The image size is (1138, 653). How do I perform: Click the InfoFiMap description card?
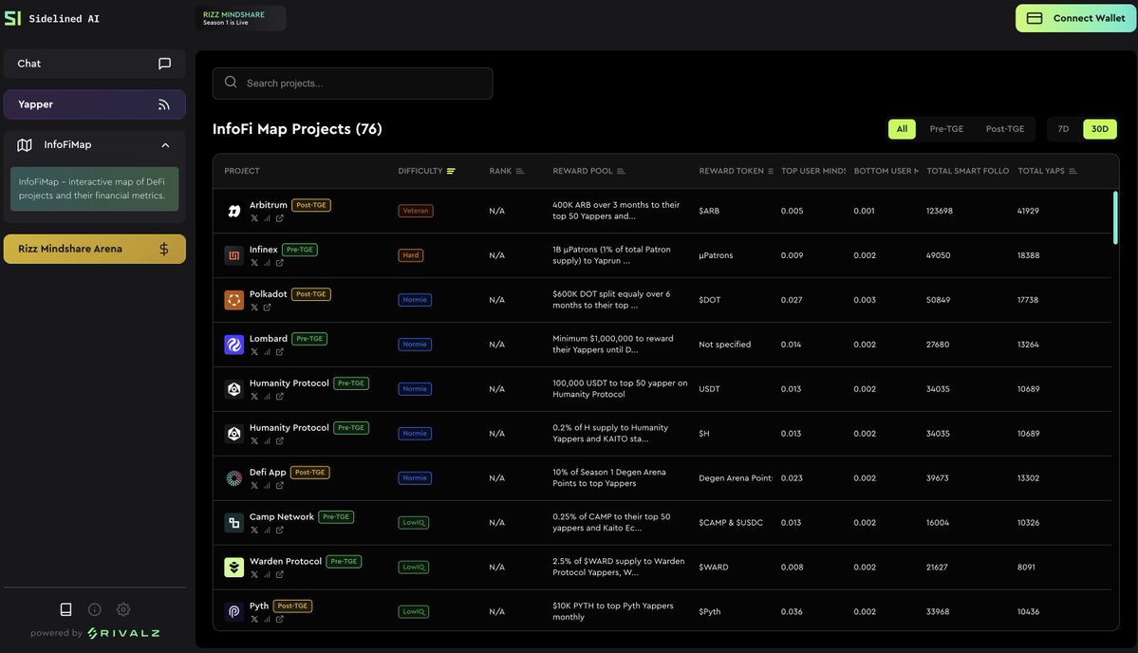[x=94, y=189]
